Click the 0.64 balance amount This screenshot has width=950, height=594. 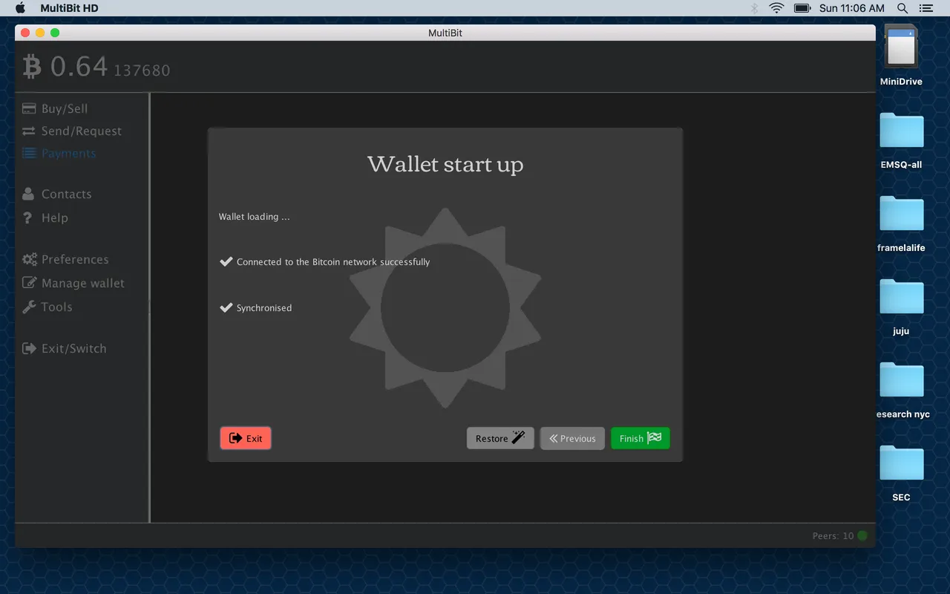[x=79, y=67]
